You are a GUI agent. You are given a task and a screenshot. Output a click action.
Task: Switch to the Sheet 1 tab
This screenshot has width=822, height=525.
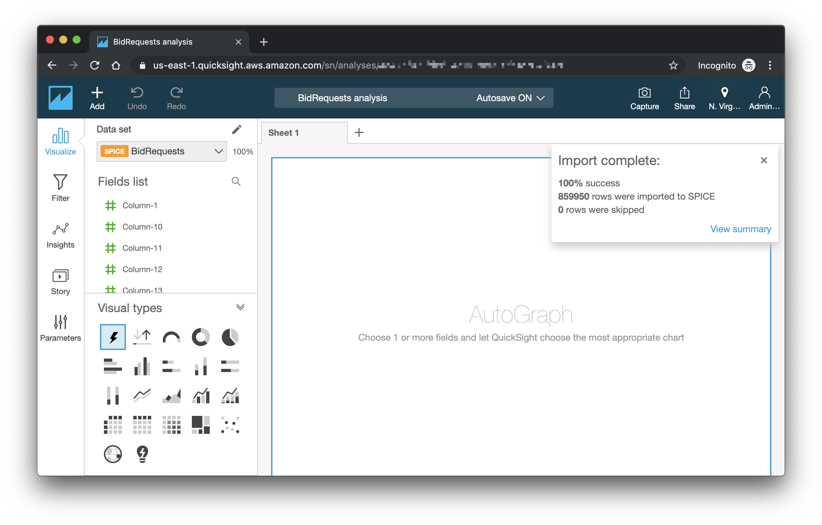pyautogui.click(x=284, y=133)
